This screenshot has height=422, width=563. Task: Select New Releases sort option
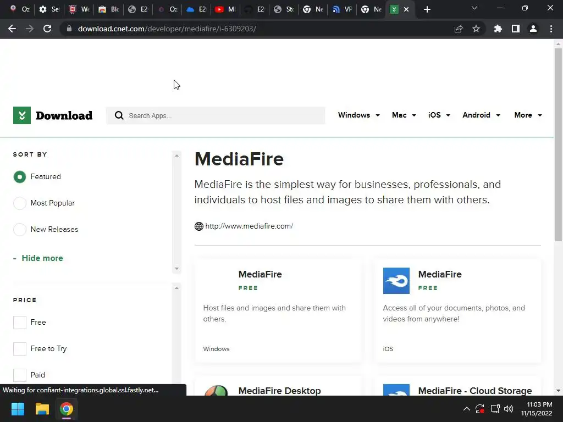pyautogui.click(x=20, y=229)
